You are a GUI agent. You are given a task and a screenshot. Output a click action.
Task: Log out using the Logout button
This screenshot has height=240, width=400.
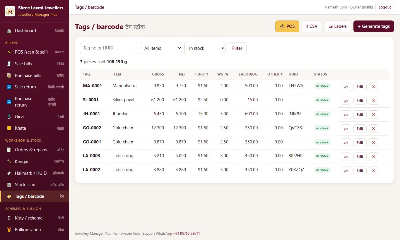pyautogui.click(x=385, y=7)
